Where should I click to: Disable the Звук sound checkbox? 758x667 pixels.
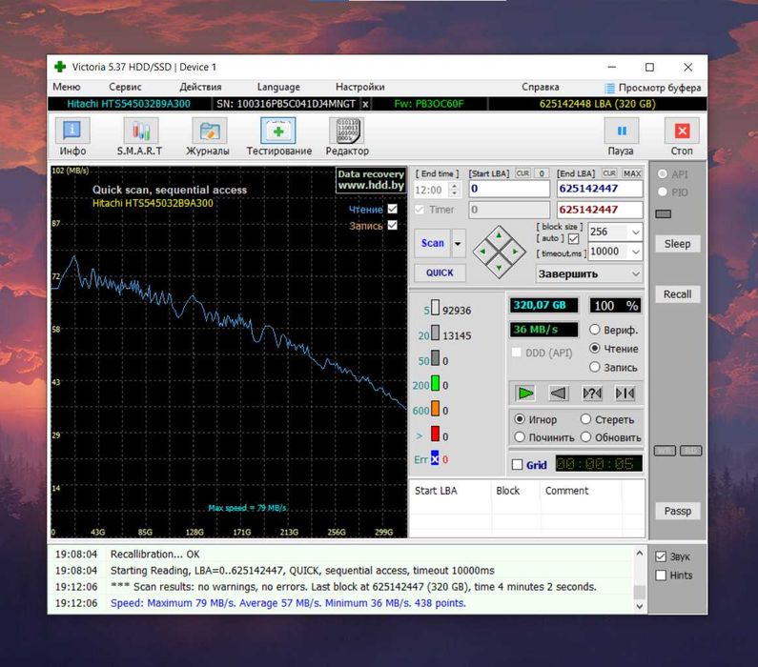click(661, 556)
